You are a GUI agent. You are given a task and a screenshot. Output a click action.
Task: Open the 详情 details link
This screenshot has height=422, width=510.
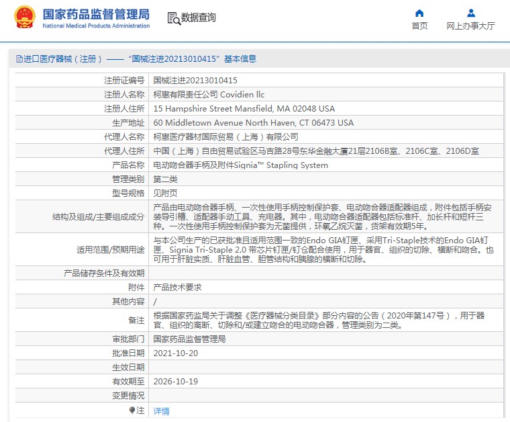pyautogui.click(x=161, y=411)
